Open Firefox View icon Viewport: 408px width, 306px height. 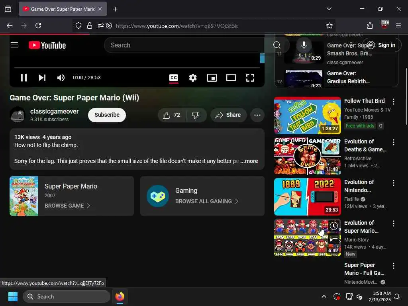coord(8,9)
